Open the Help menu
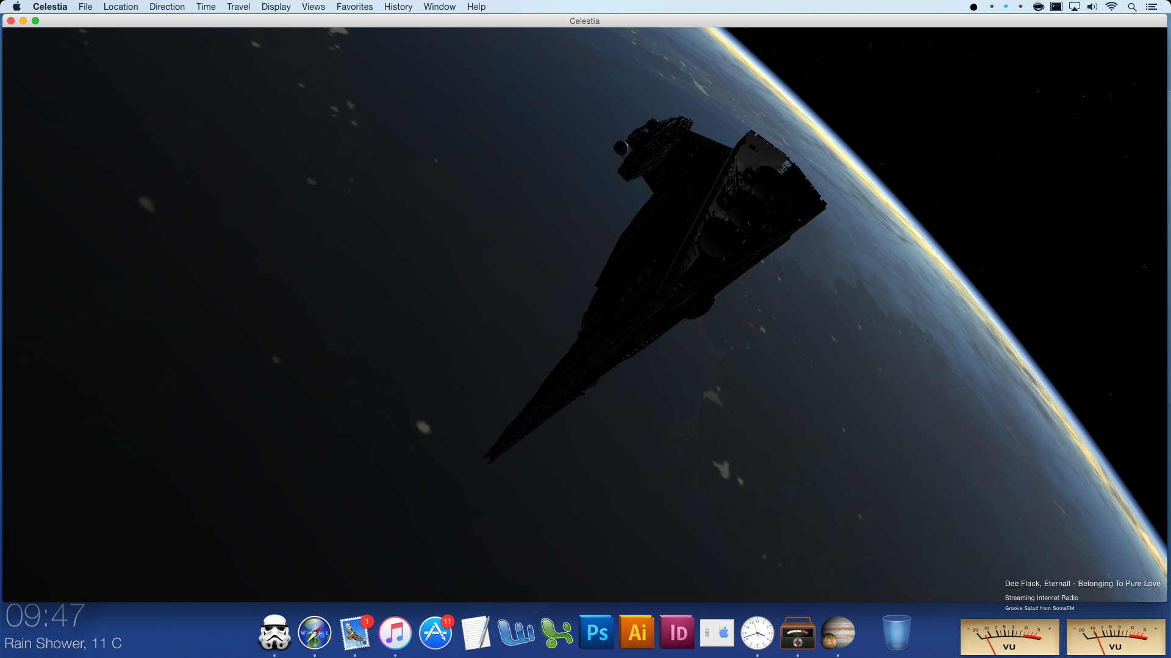This screenshot has width=1171, height=658. point(476,7)
